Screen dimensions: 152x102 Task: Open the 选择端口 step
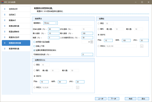[x=16, y=15]
